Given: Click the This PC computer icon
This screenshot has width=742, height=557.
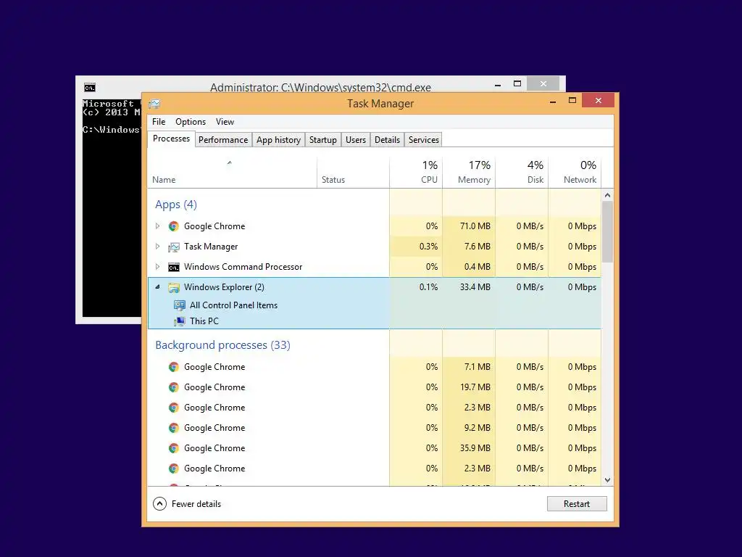Looking at the screenshot, I should [180, 321].
